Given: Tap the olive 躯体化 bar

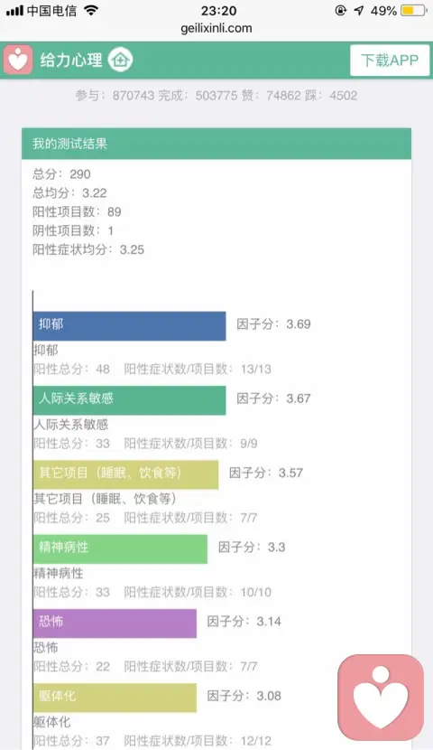Looking at the screenshot, I should [x=115, y=698].
